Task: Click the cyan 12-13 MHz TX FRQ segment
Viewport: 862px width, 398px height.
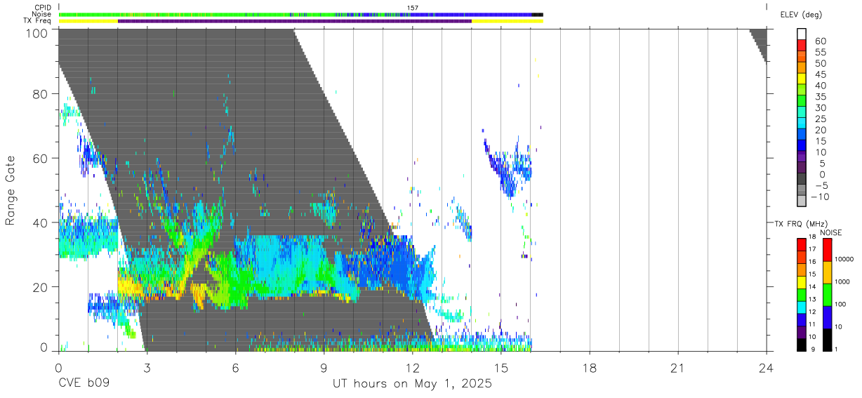Action: 802,307
